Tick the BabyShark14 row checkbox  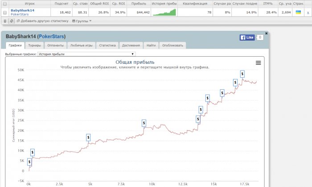(x=5, y=12)
